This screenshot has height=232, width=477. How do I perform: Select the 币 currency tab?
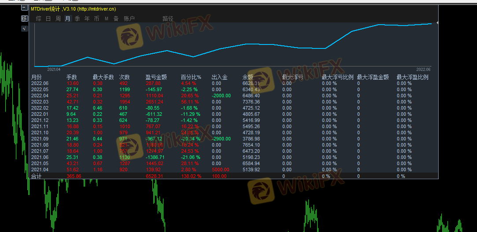[x=96, y=18]
